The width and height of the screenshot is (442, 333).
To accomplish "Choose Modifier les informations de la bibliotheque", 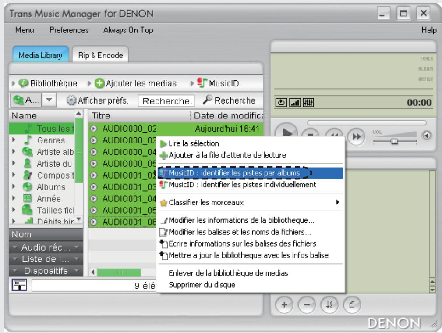I will tap(251, 220).
